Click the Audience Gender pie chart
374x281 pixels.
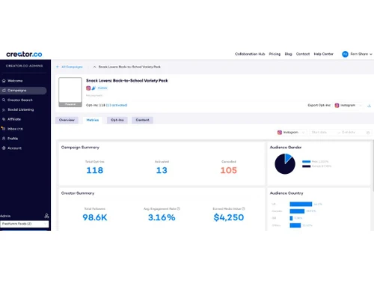pyautogui.click(x=285, y=164)
